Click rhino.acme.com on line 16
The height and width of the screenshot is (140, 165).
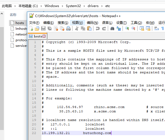[x=109, y=107]
